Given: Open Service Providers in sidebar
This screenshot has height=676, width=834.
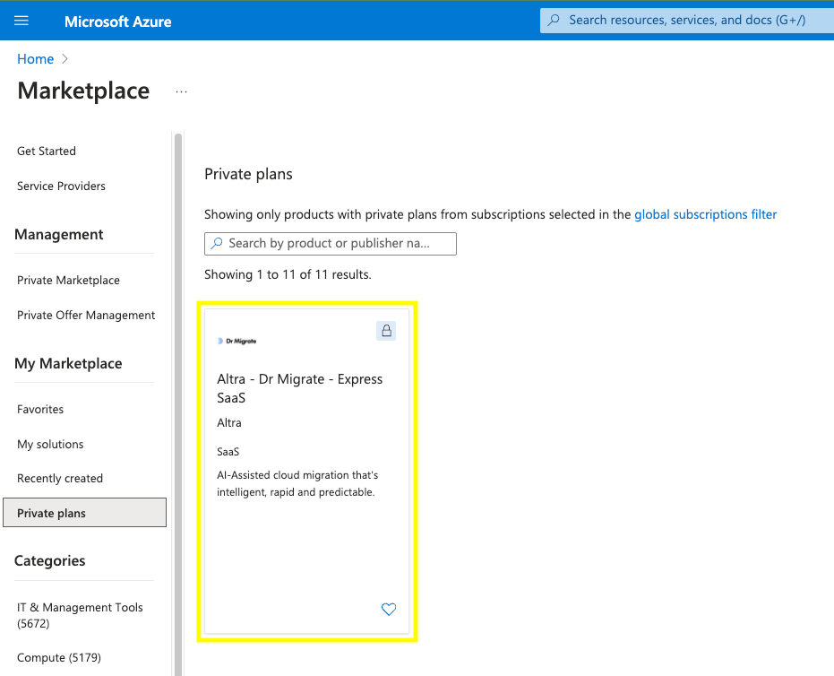Looking at the screenshot, I should 61,186.
